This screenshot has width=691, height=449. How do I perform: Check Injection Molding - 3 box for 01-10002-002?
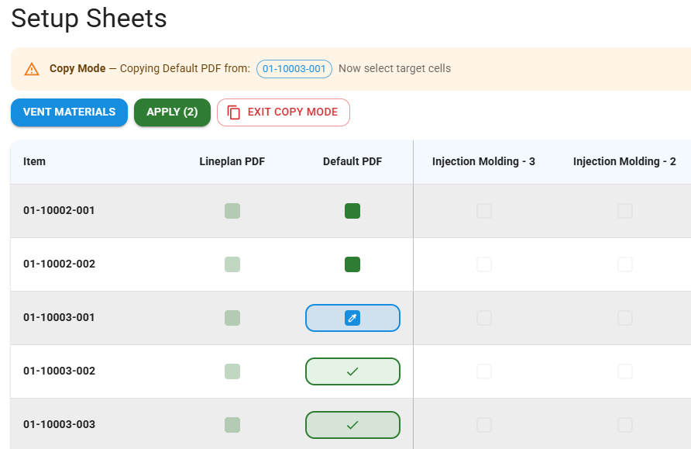(484, 264)
